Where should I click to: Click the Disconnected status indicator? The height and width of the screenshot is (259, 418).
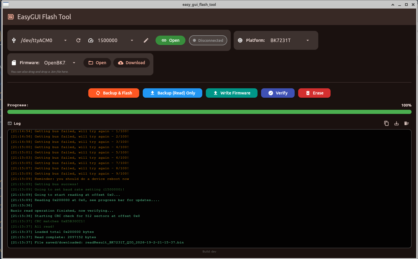coord(208,40)
